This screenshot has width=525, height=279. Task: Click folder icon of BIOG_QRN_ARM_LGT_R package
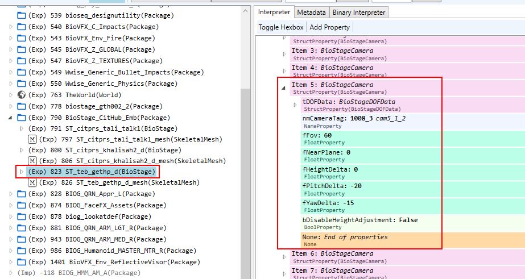(x=22, y=228)
